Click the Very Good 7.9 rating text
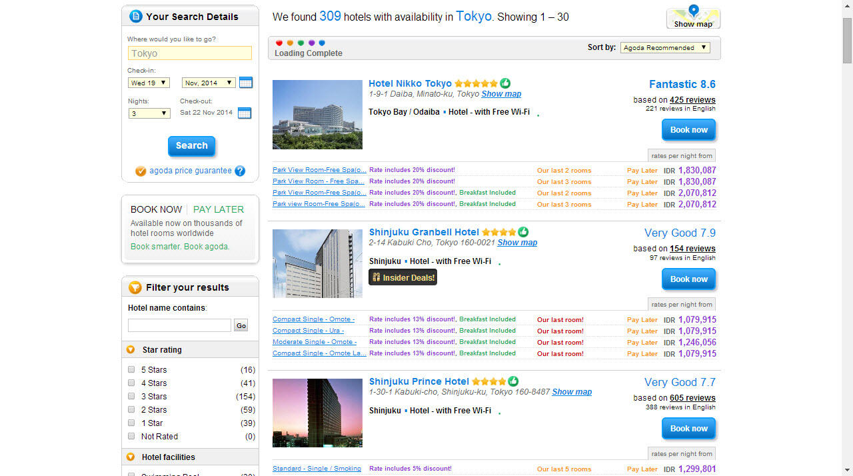 (x=680, y=233)
